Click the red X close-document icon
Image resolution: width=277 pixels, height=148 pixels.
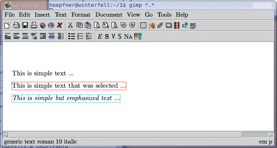(59, 26)
